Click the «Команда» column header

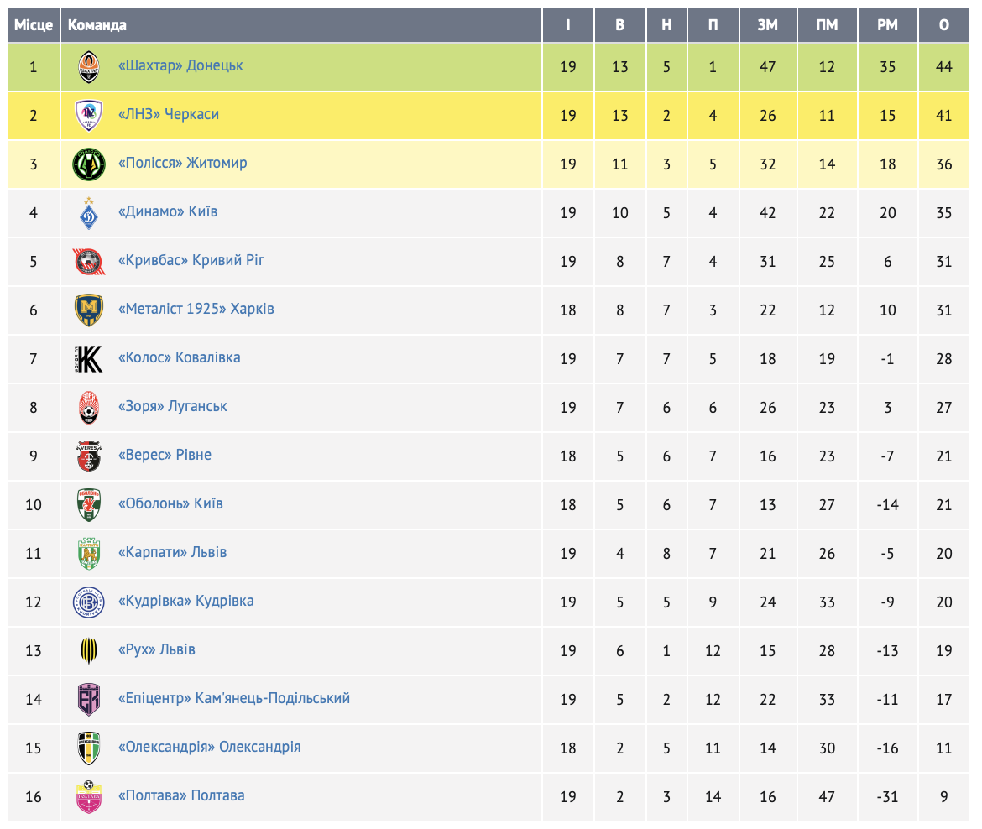pyautogui.click(x=97, y=25)
